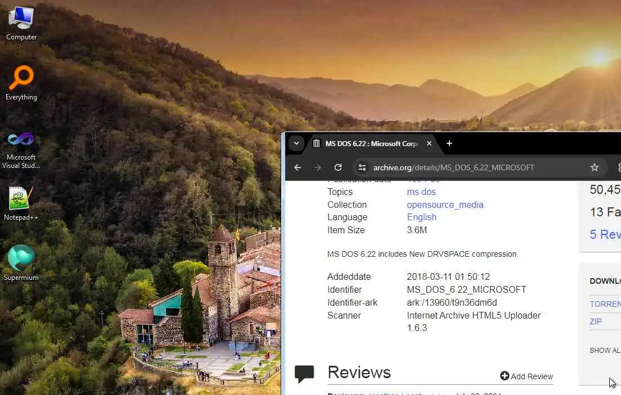The image size is (621, 395).
Task: Go back to the previous page
Action: pyautogui.click(x=298, y=167)
